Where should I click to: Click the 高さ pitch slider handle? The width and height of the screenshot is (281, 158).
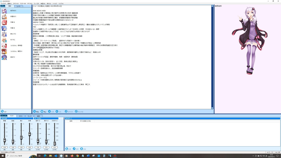pyautogui.click(x=21, y=138)
